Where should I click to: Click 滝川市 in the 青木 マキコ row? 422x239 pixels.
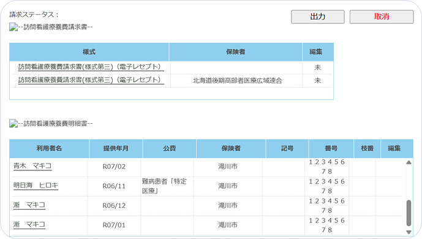228,167
